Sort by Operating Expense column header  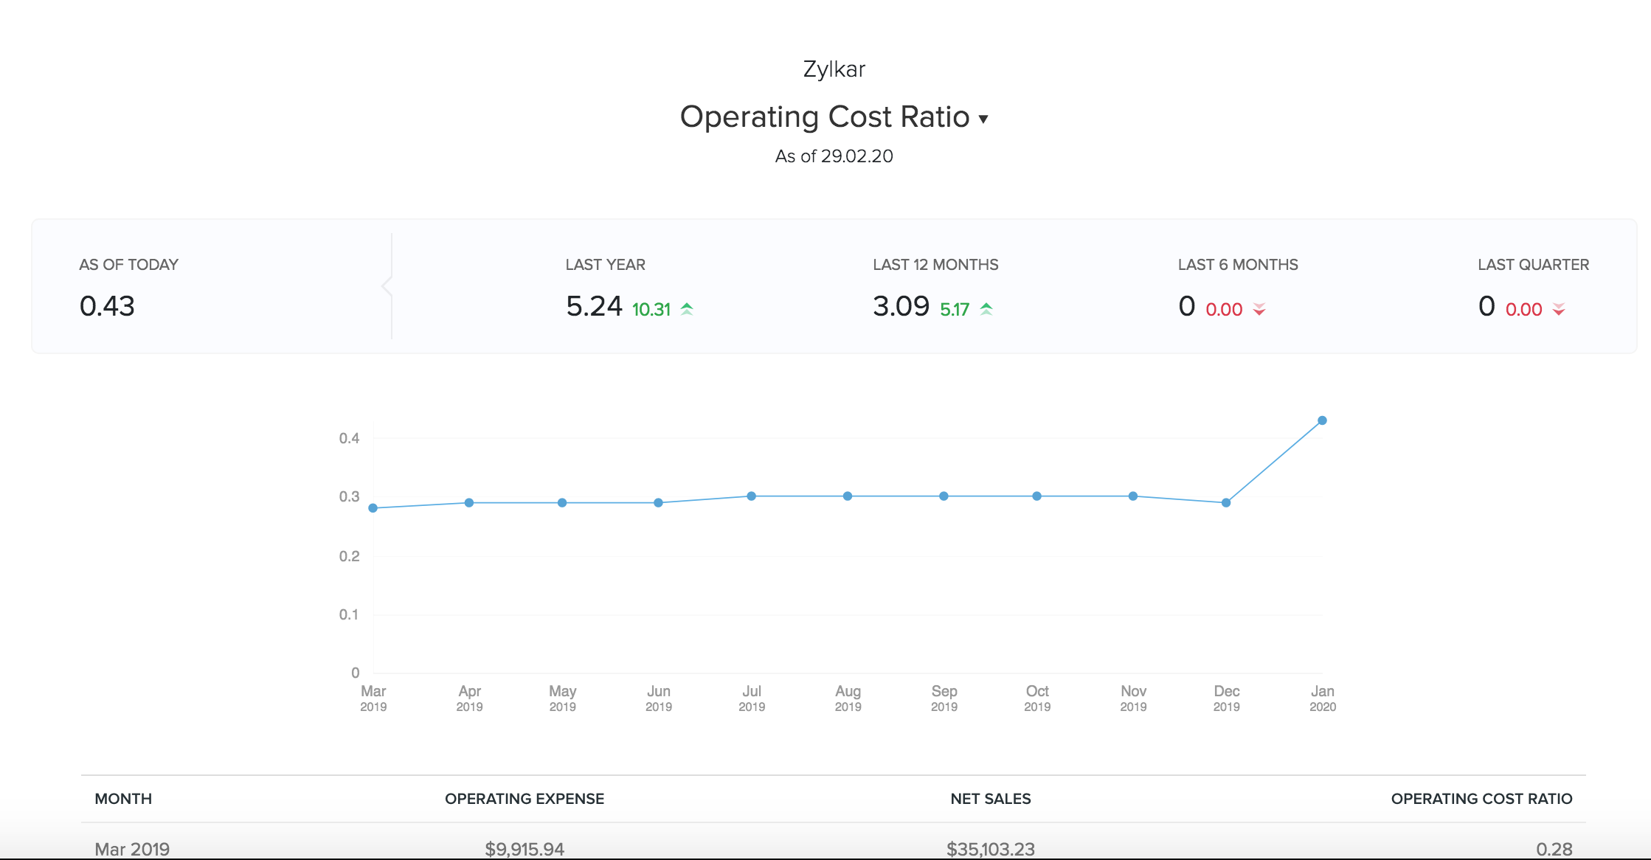point(524,799)
